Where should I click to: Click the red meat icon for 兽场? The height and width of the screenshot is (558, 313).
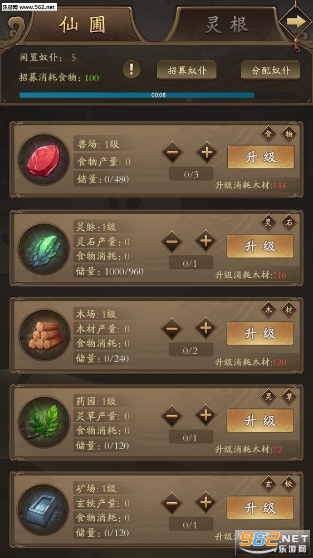click(43, 159)
